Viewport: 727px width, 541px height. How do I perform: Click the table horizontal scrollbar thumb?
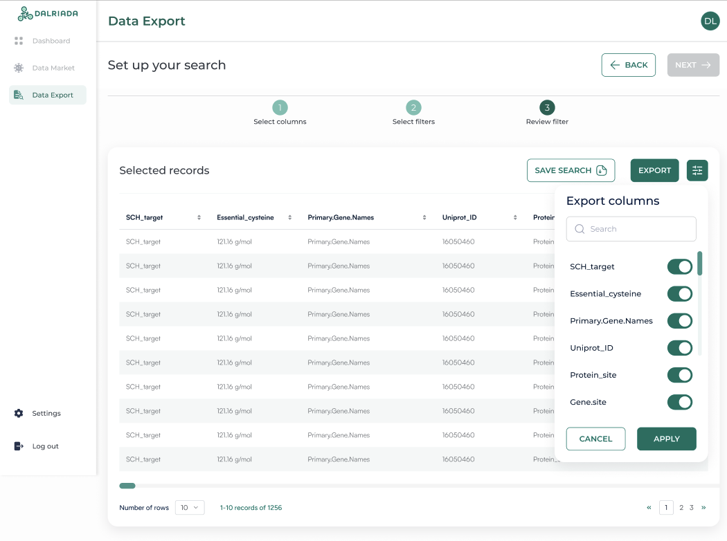pos(127,486)
